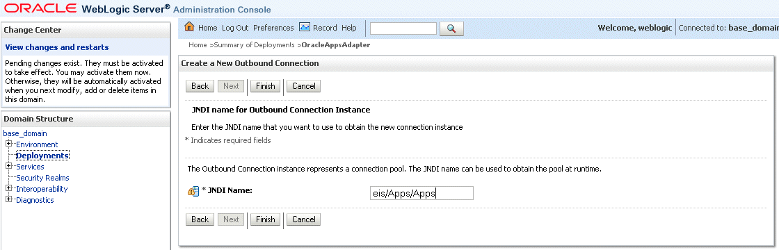
Task: Open the Help toolbar link
Action: (x=349, y=28)
